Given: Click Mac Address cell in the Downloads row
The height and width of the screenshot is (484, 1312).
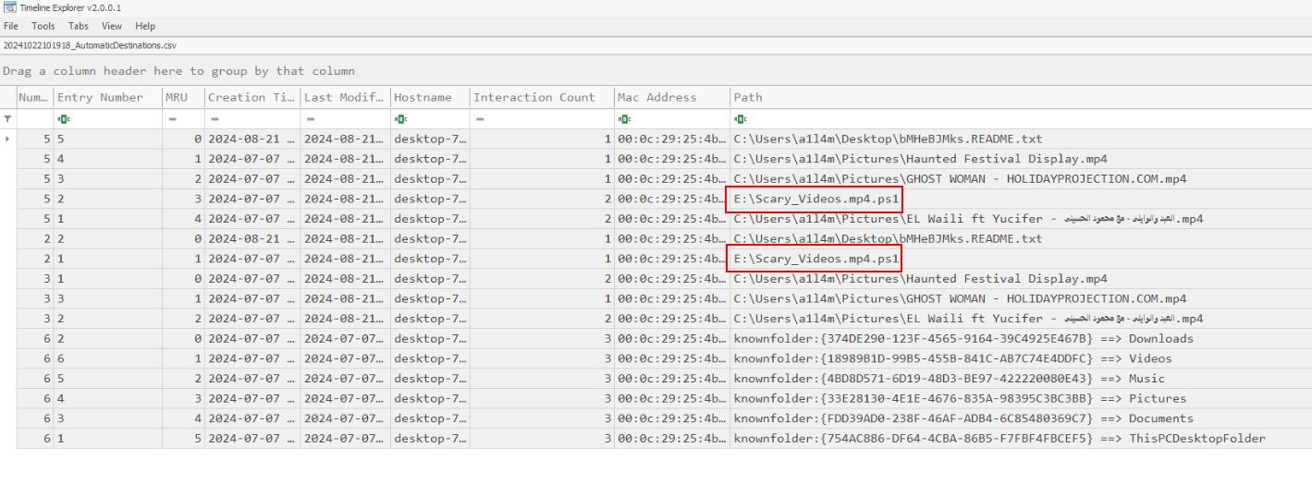Looking at the screenshot, I should pos(672,338).
